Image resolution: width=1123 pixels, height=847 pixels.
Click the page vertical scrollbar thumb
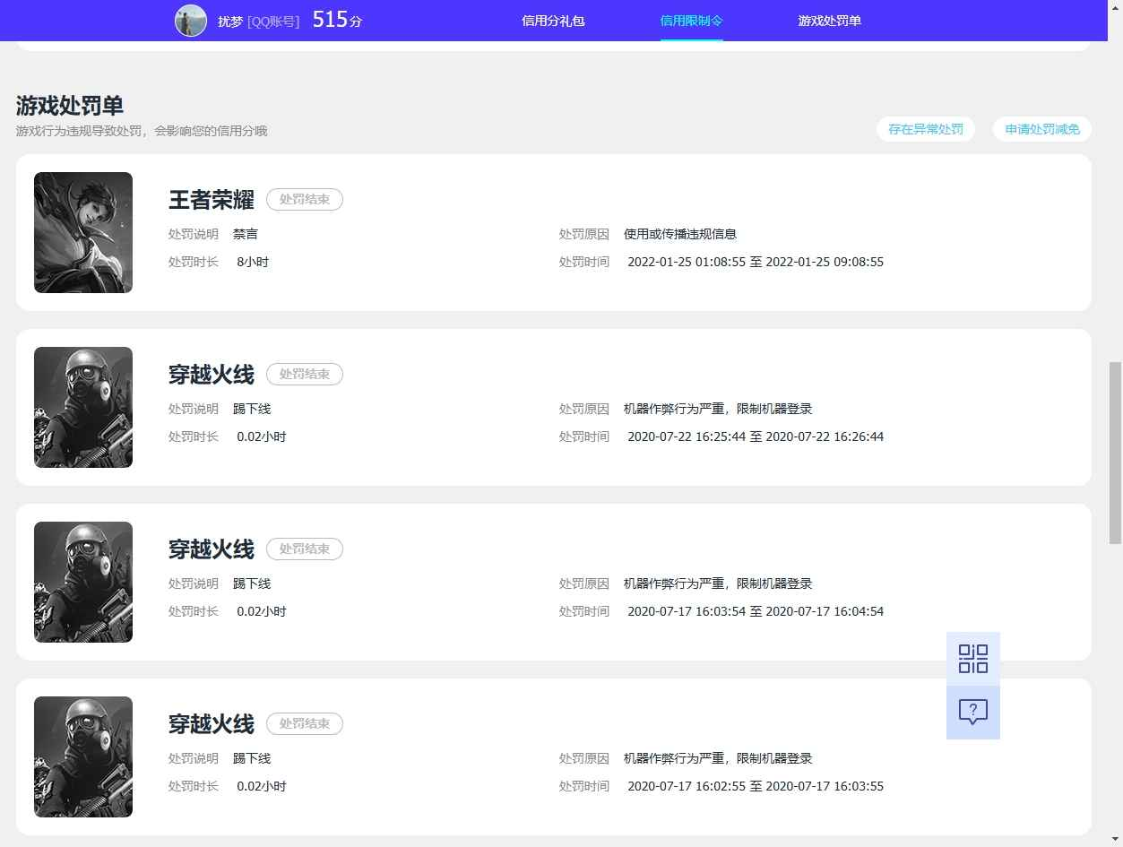point(1116,453)
